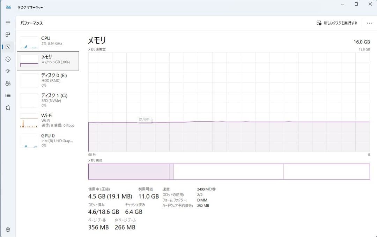Open the Services page icon
Screen dimensions: 377x237
(x=8, y=108)
